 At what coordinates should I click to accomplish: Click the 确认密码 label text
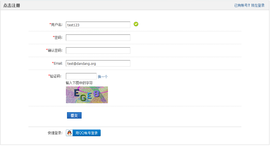[x=54, y=50]
